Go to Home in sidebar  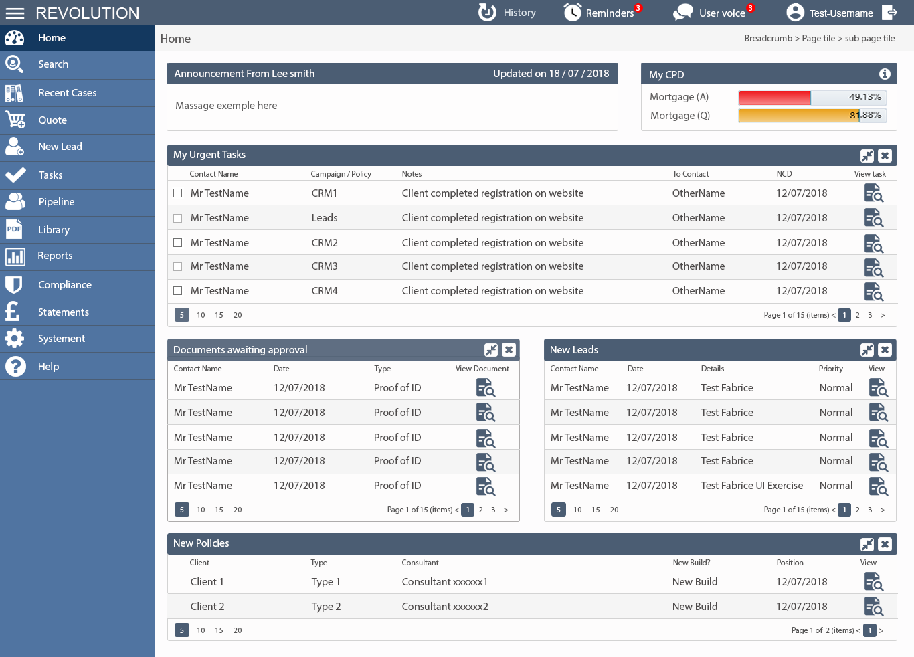point(78,38)
